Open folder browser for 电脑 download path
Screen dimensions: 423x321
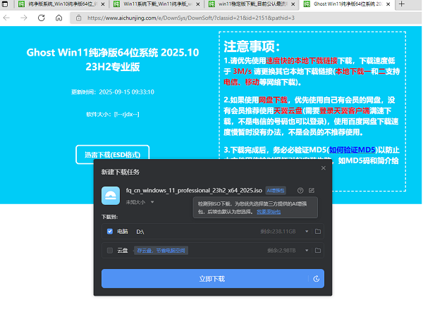click(318, 231)
